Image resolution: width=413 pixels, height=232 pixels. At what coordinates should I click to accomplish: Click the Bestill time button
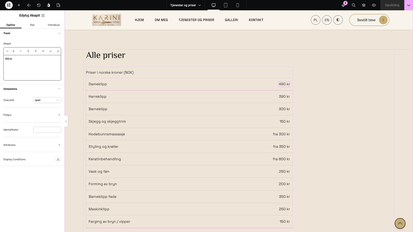[x=369, y=20]
